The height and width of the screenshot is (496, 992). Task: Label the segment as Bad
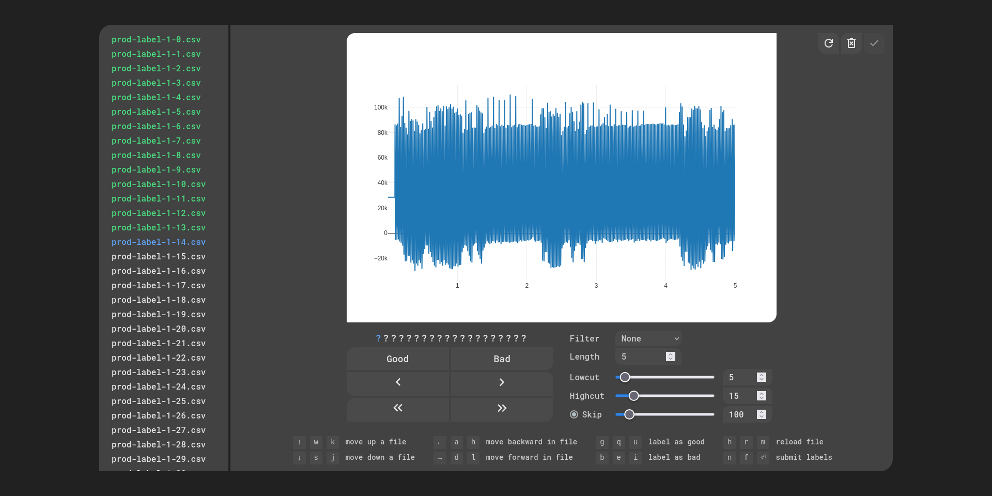click(x=502, y=359)
